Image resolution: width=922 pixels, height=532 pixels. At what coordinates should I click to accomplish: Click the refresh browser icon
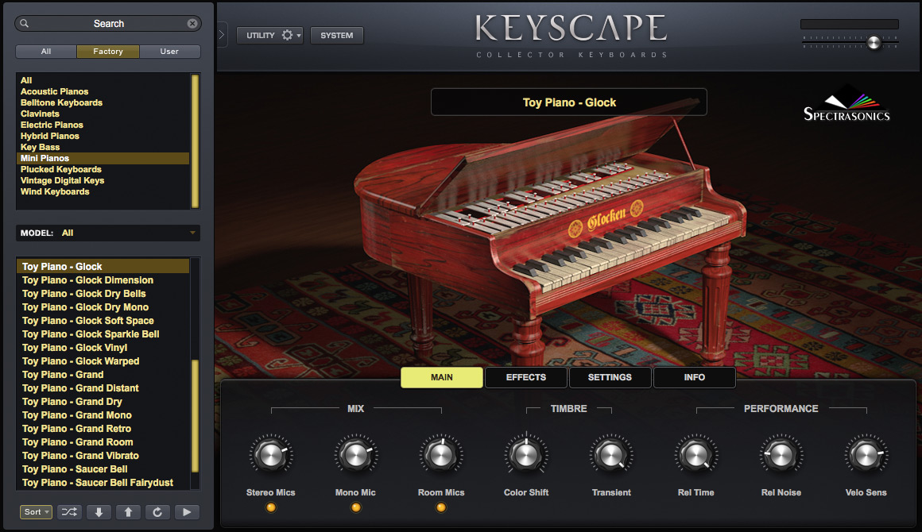click(157, 512)
